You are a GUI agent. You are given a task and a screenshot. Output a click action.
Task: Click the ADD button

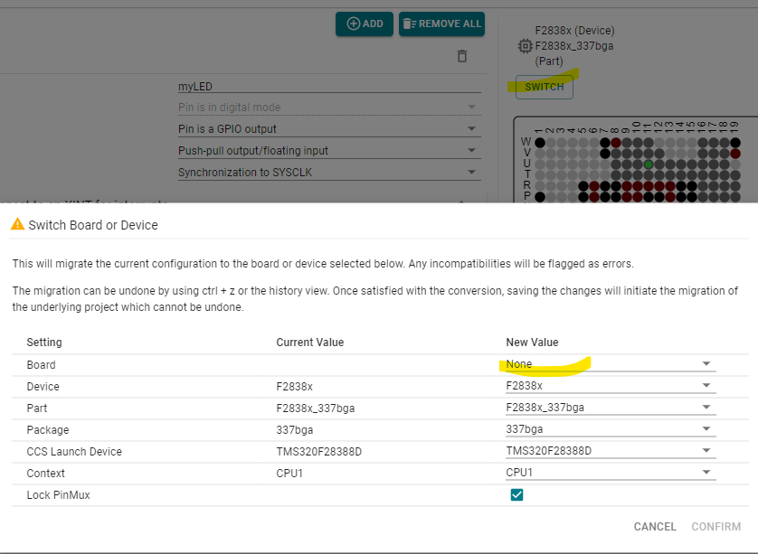[x=365, y=23]
